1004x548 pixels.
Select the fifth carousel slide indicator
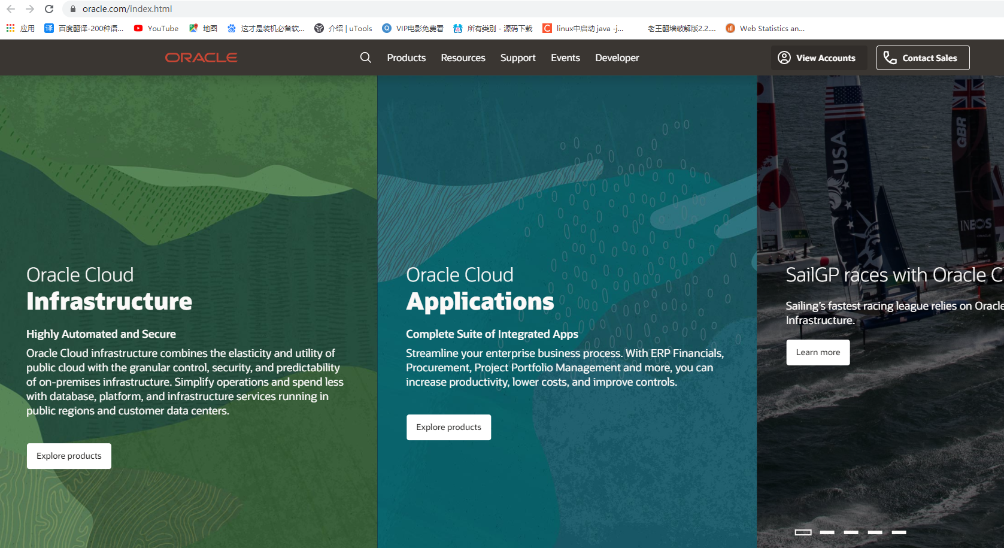tap(899, 532)
